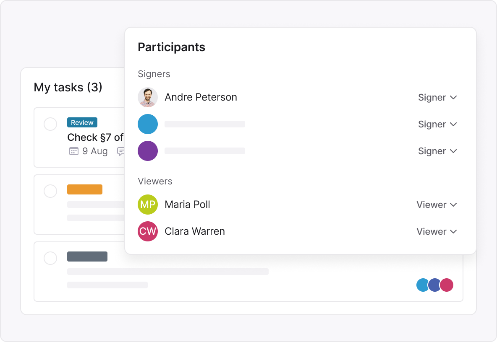The width and height of the screenshot is (497, 342).
Task: Open the purple participant's Signer role dropdown
Action: coord(437,151)
